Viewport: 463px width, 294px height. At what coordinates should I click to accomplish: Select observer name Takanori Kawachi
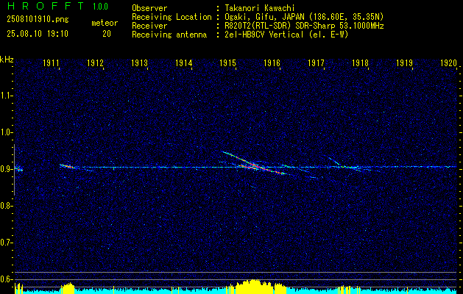coord(259,8)
